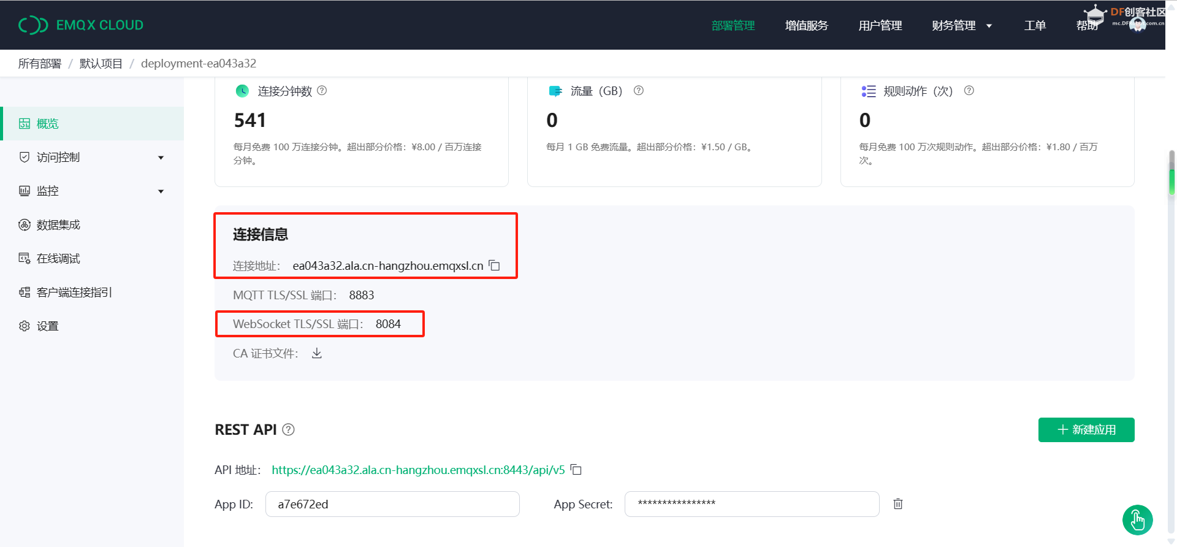The image size is (1177, 547).
Task: Show help for 规则动作 (次)
Action: 969,91
